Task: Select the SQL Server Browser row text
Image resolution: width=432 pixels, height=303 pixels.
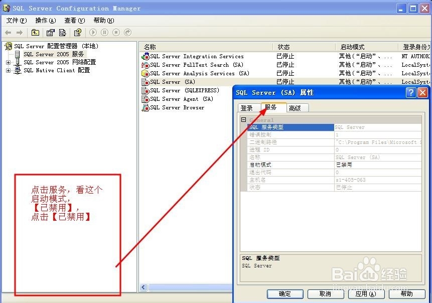Action: [177, 108]
